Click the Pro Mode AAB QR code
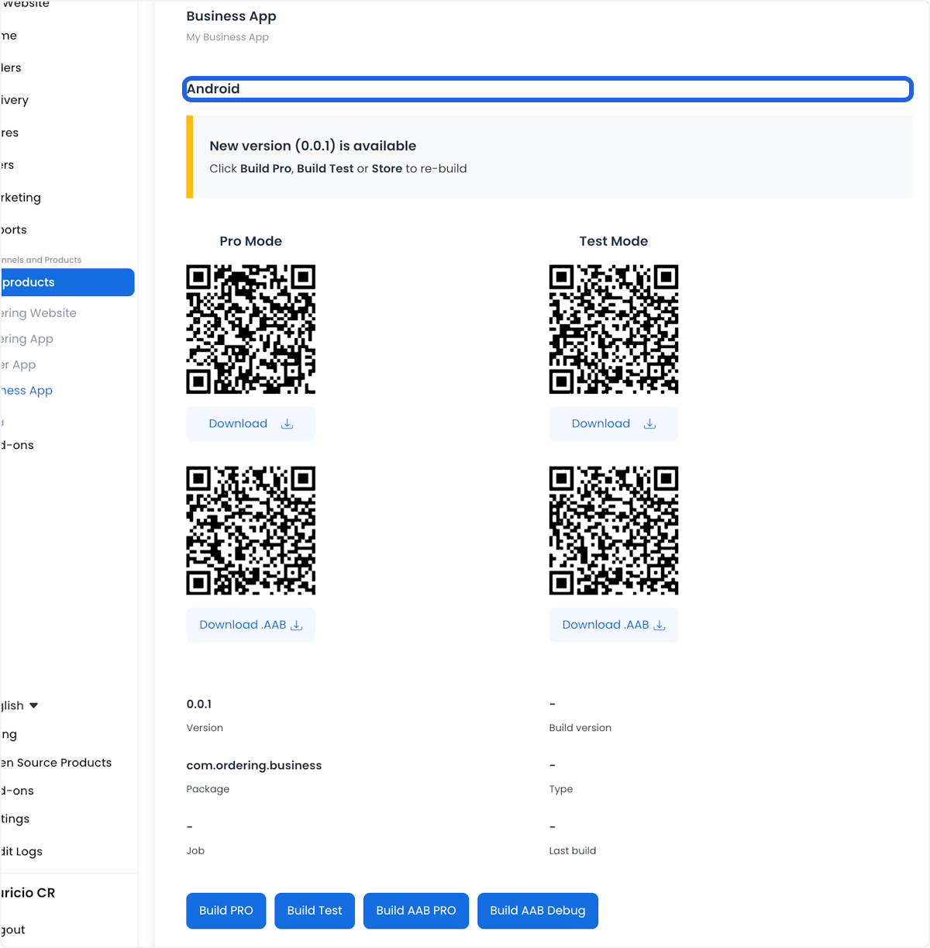The width and height of the screenshot is (930, 948). [250, 530]
